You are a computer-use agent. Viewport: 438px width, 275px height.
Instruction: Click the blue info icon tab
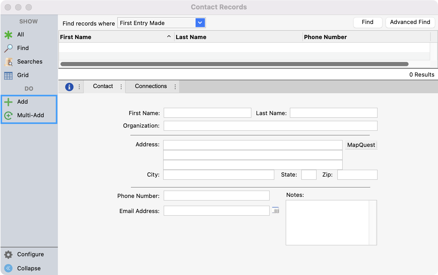point(69,87)
